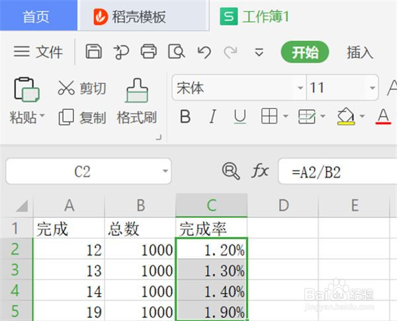
Task: Click the Borders grid icon
Action: 269,116
